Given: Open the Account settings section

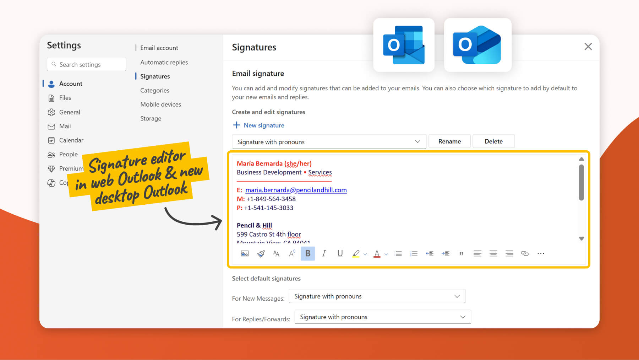Looking at the screenshot, I should [x=65, y=84].
